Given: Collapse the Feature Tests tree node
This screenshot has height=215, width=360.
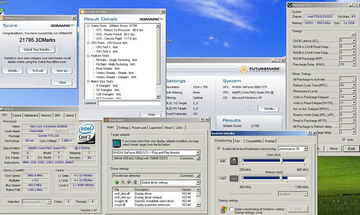Looking at the screenshot, I should [88, 56].
